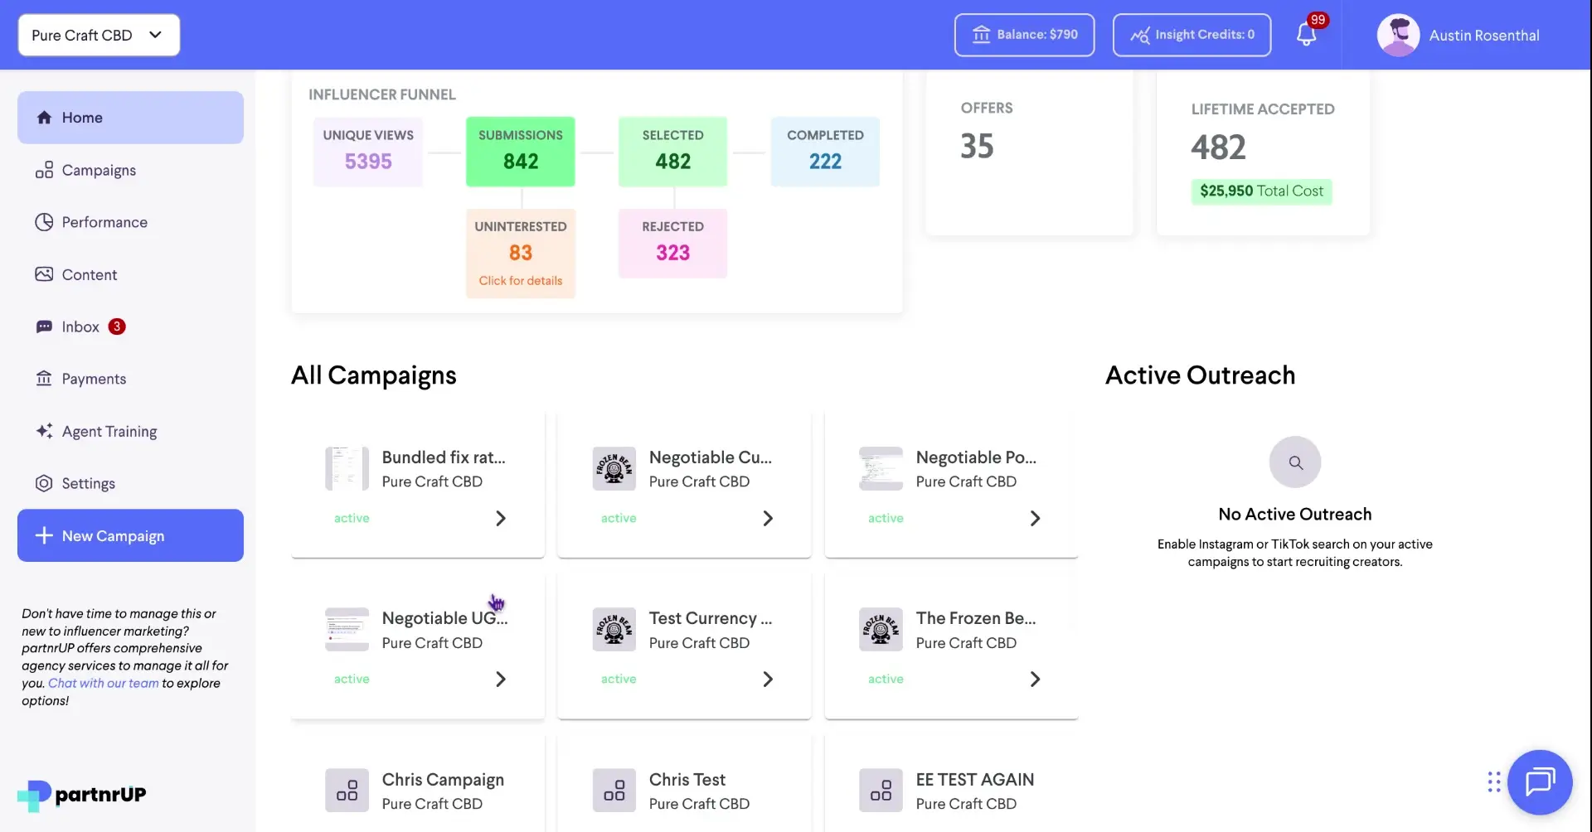This screenshot has height=832, width=1592.
Task: Select the Payments icon in the sidebar
Action: click(x=45, y=379)
